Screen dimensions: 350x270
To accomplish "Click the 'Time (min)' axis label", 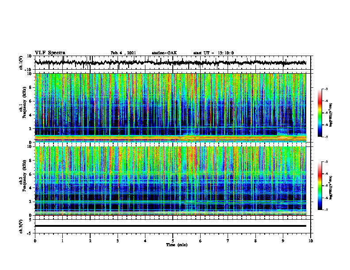I will [177, 245].
